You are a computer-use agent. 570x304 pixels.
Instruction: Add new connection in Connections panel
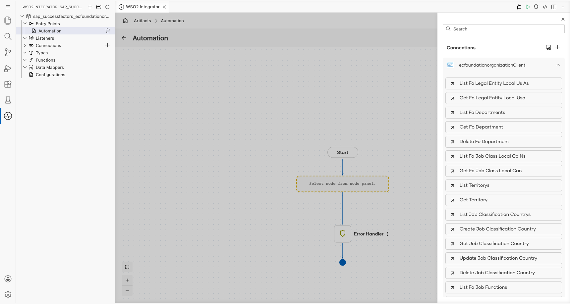click(x=558, y=47)
